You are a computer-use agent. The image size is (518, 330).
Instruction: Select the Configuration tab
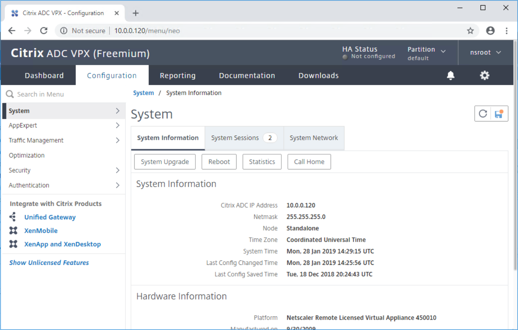click(x=112, y=76)
